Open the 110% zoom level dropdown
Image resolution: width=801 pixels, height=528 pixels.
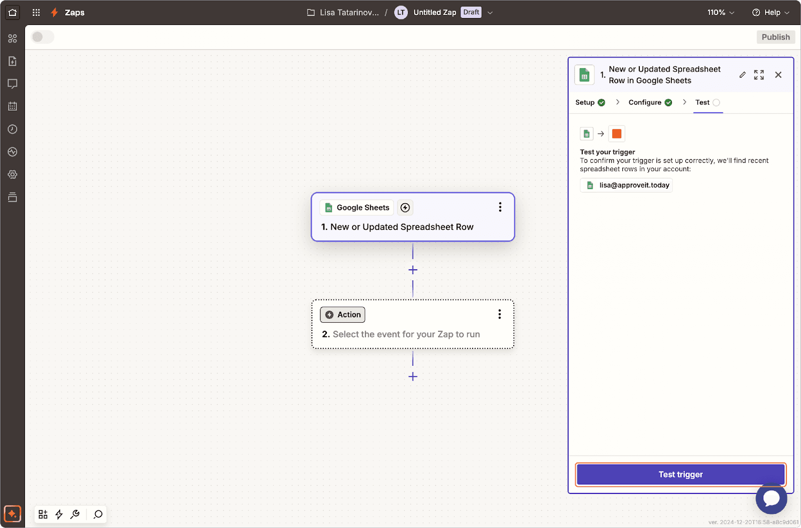[721, 13]
